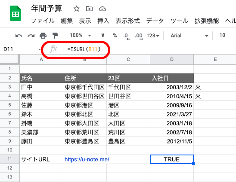
Task: Select the cell containing 美濃部
Action: pyautogui.click(x=41, y=132)
